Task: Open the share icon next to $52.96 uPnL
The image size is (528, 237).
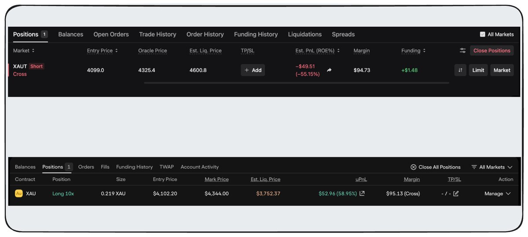Action: 362,193
